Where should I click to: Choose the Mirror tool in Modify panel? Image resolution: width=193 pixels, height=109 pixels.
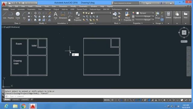(40, 16)
